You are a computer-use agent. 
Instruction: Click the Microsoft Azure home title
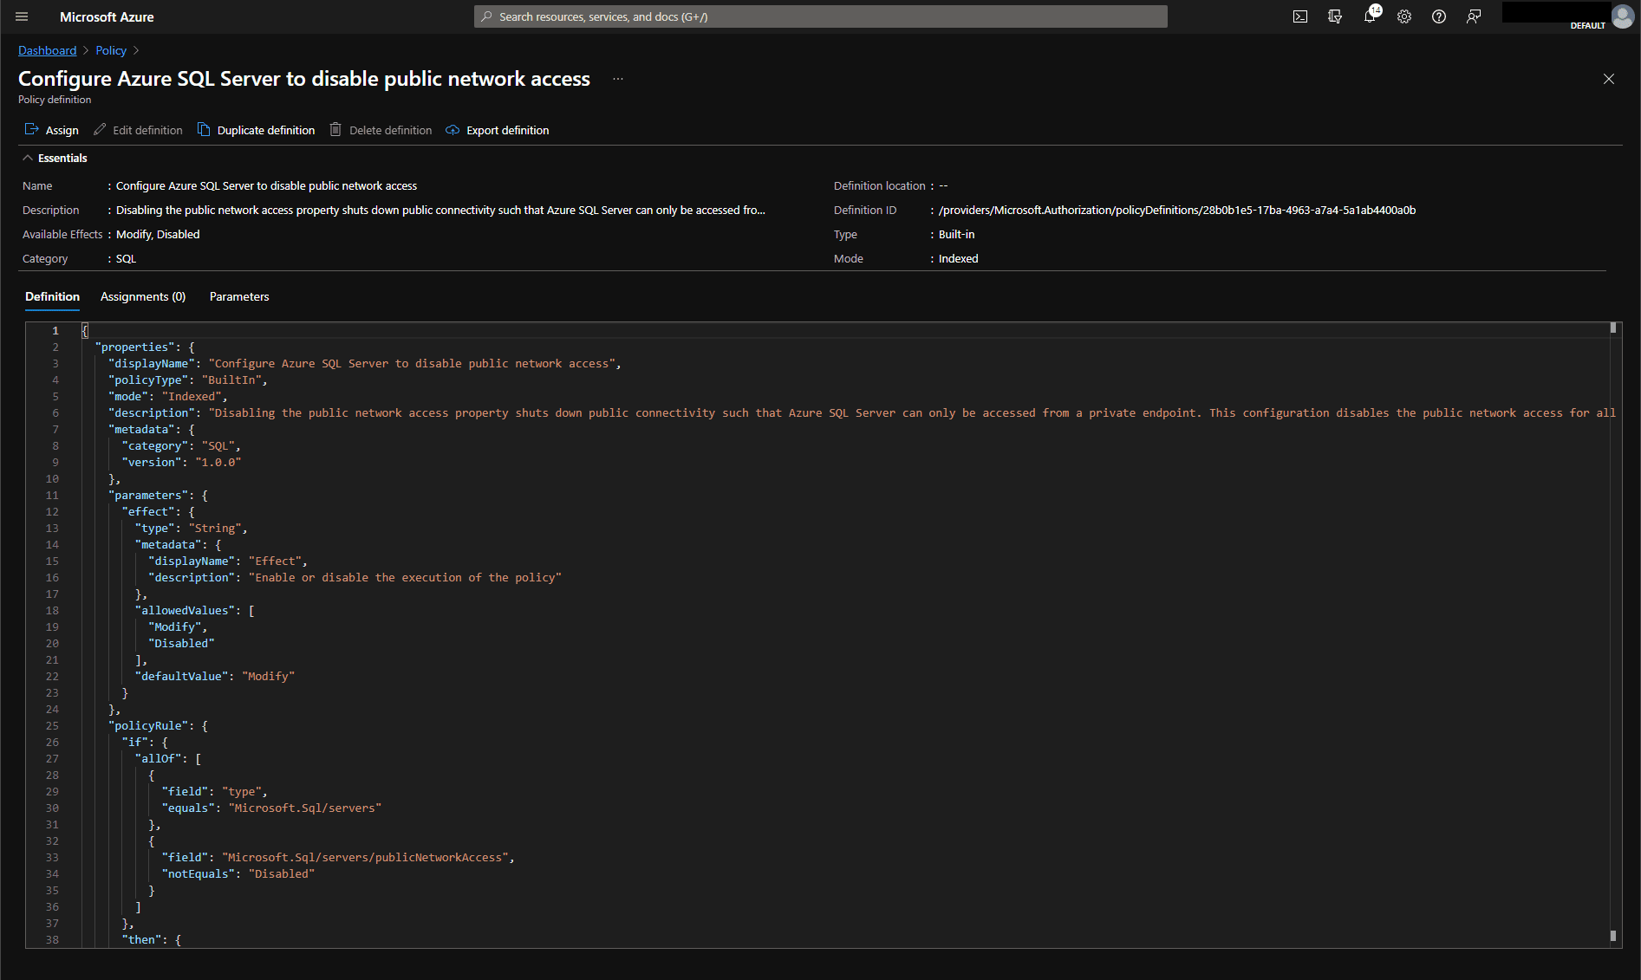(x=107, y=16)
